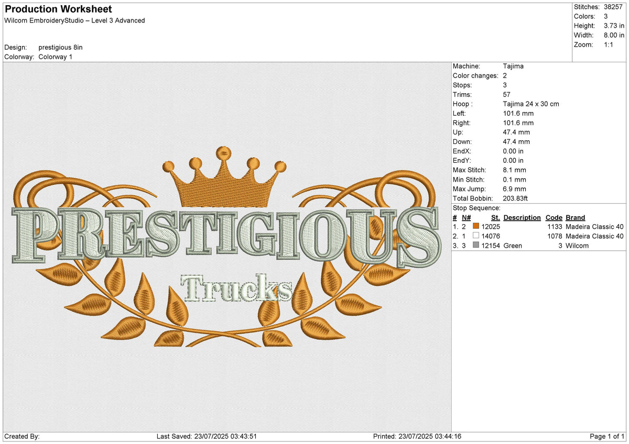Select the stitch count 12154 in stop 3
Image resolution: width=629 pixels, height=444 pixels.
click(491, 246)
